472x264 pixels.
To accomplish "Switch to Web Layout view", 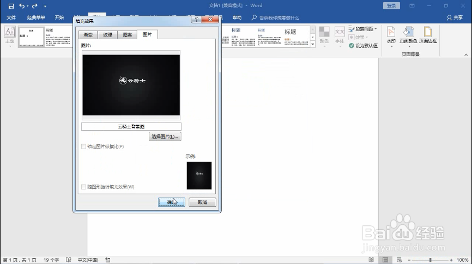I will [x=399, y=260].
